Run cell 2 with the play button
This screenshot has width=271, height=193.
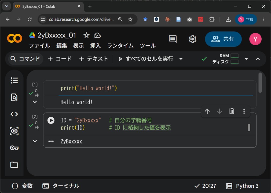(51, 120)
